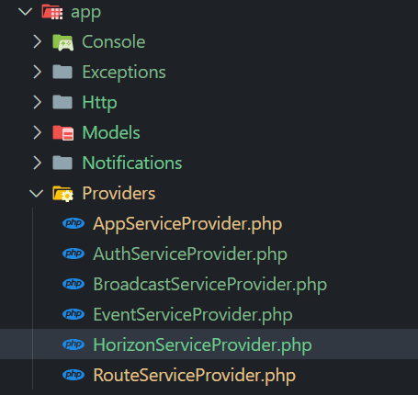Click the gray Exceptions folder icon
The height and width of the screenshot is (395, 418).
coord(62,72)
